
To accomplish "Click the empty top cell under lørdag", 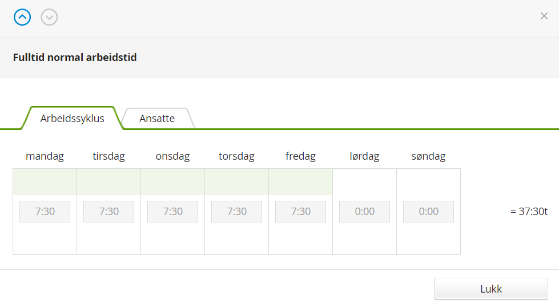I will 364,182.
